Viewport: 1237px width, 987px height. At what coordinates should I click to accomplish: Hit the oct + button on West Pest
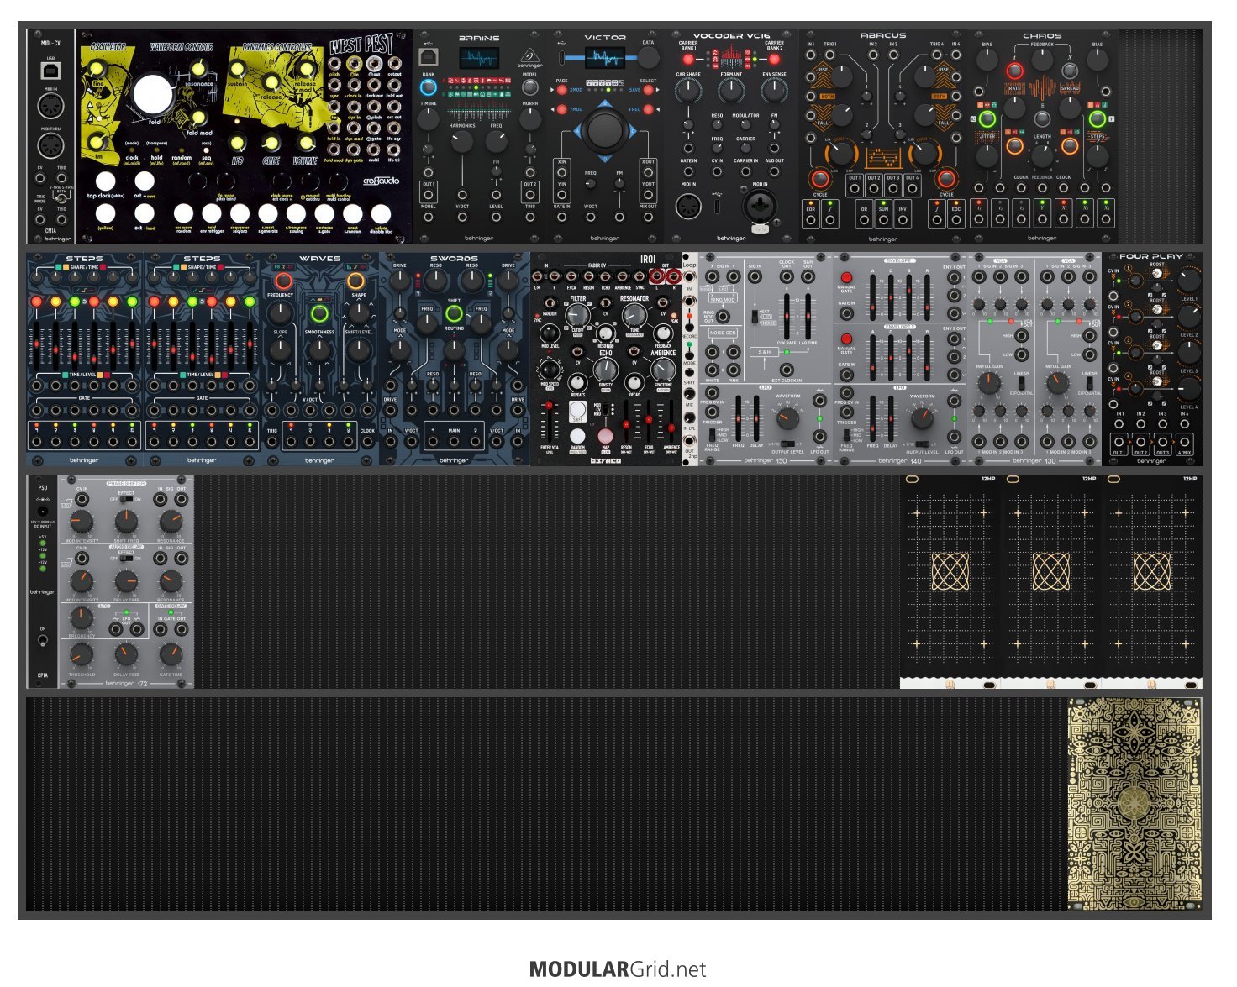click(x=145, y=181)
